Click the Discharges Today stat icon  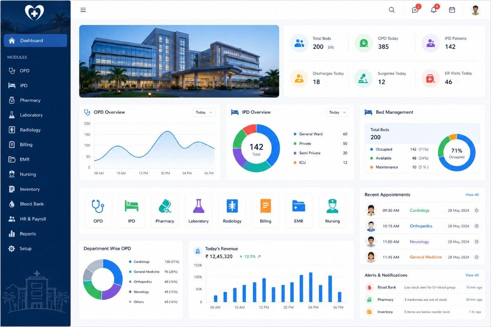300,78
